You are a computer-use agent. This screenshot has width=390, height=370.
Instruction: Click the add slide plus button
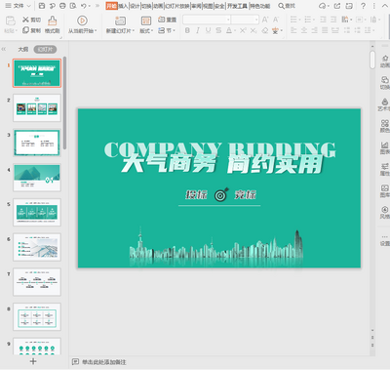pyautogui.click(x=33, y=361)
